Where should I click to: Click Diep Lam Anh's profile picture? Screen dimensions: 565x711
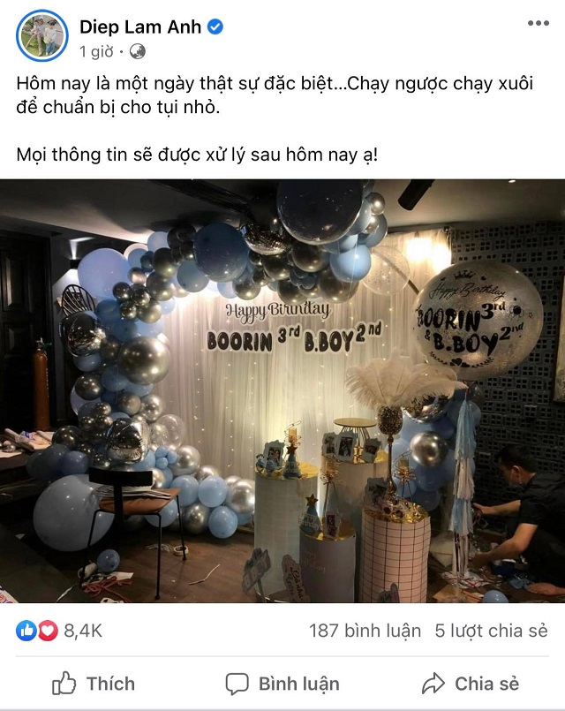pyautogui.click(x=42, y=35)
